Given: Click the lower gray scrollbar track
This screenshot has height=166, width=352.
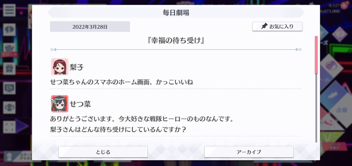Looking at the screenshot, I should pyautogui.click(x=316, y=108).
